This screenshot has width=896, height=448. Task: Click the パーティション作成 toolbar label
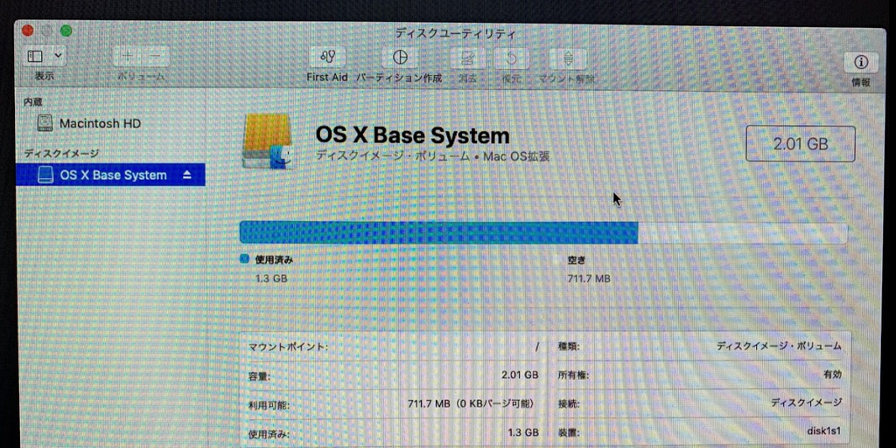399,78
